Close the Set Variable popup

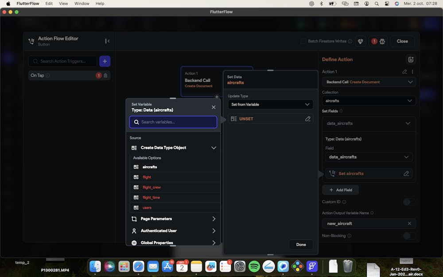pos(214,107)
